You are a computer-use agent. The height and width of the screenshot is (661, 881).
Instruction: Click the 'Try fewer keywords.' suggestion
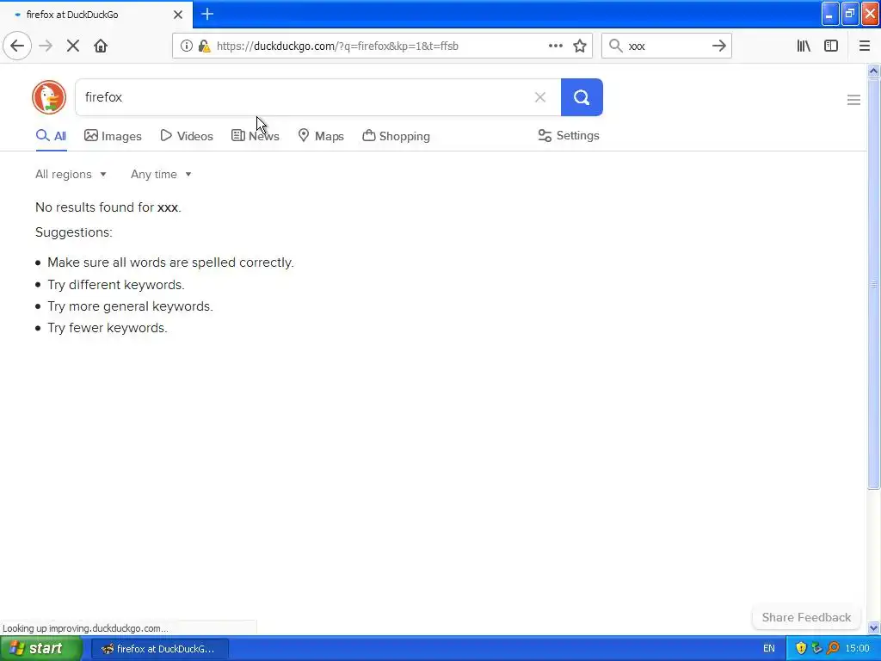pos(108,328)
